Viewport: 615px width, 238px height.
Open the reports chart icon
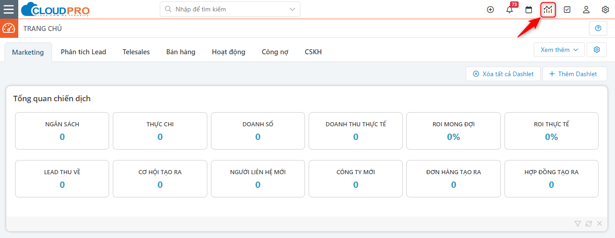pos(548,10)
